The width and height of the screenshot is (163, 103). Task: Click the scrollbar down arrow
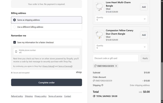pos(162,102)
